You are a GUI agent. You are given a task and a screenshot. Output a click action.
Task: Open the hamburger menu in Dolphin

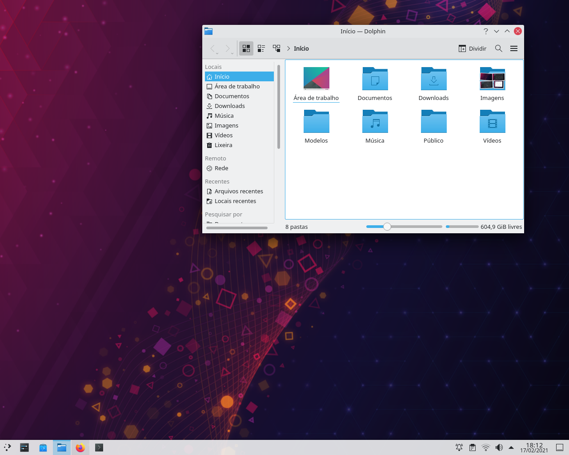(x=513, y=48)
